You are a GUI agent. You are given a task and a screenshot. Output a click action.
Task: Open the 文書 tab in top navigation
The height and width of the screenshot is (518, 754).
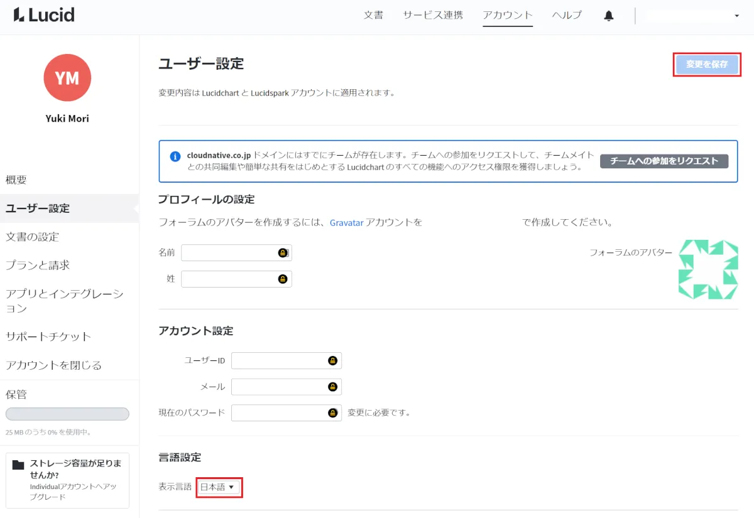(373, 15)
